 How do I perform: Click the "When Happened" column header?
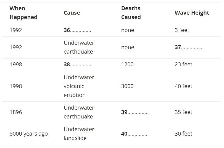tap(23, 13)
